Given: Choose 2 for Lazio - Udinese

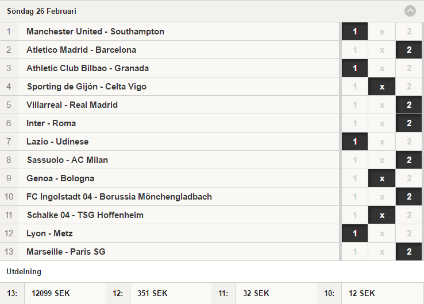Looking at the screenshot, I should tap(408, 142).
